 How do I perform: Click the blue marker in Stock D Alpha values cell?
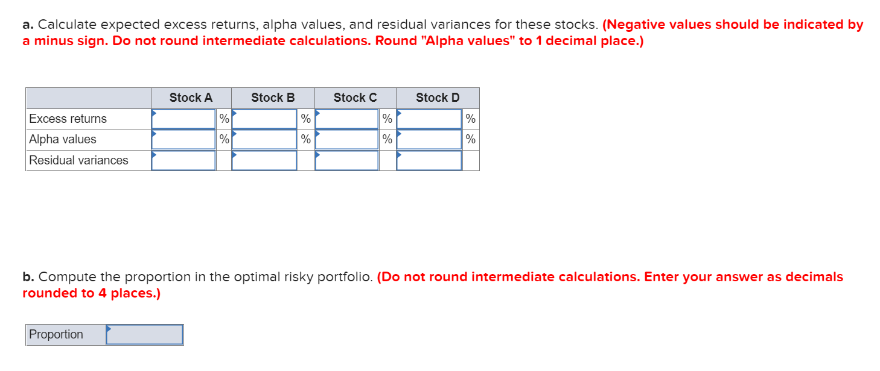[399, 135]
